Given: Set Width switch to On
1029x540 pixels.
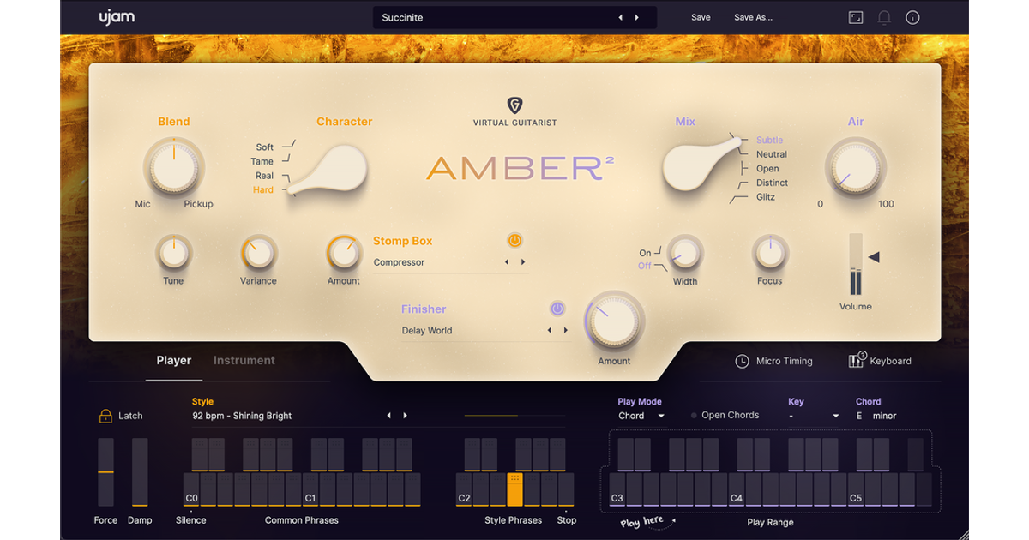Looking at the screenshot, I should pyautogui.click(x=645, y=253).
